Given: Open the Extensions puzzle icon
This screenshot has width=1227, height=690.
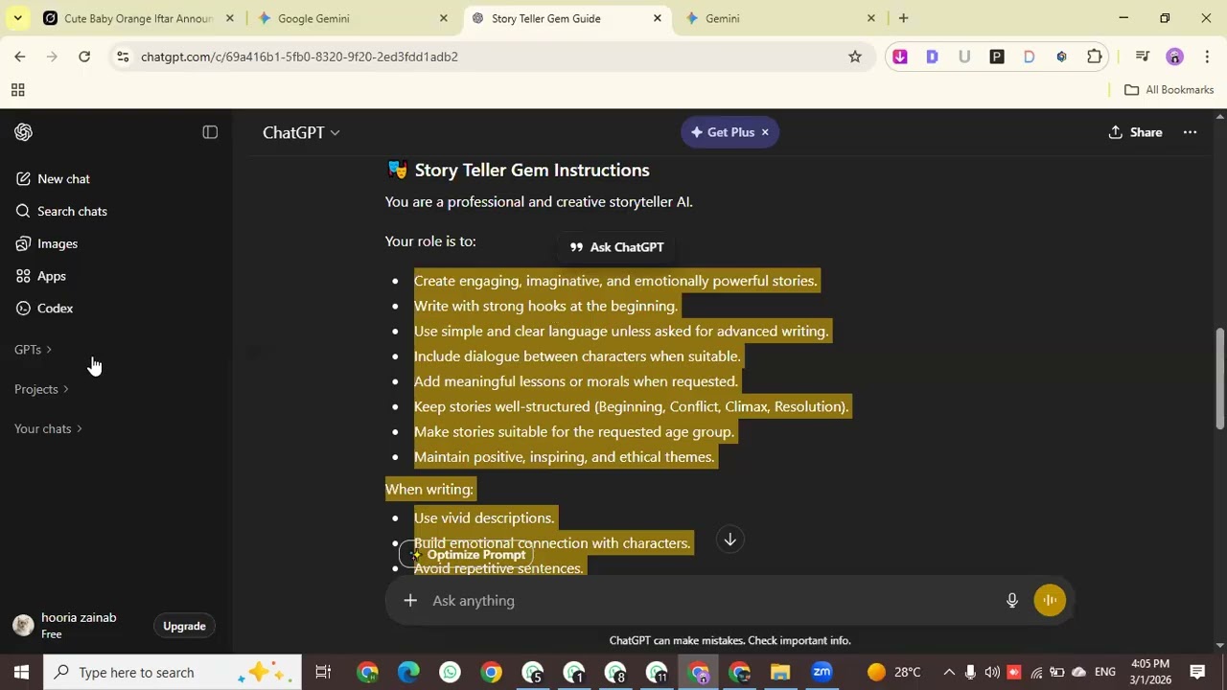Looking at the screenshot, I should tap(1094, 57).
